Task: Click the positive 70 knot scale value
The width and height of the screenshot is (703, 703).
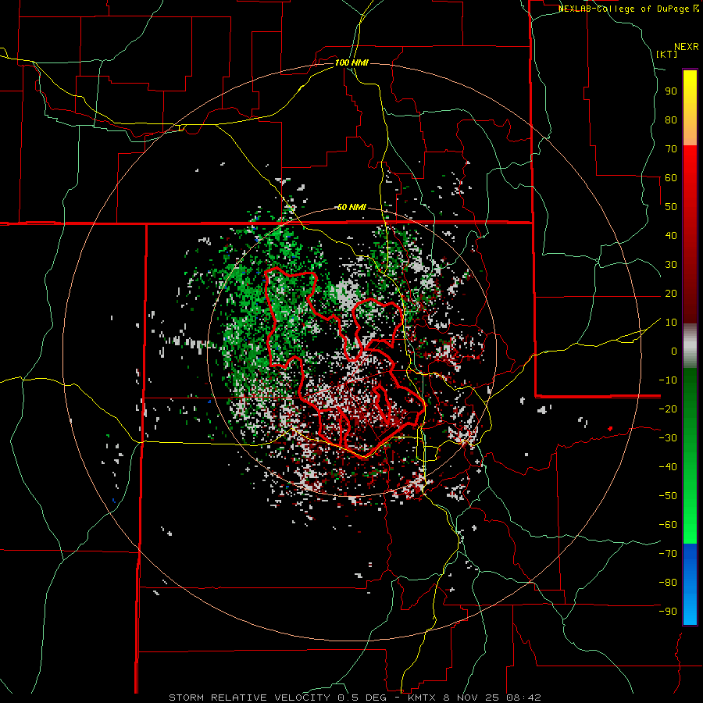Action: click(671, 149)
